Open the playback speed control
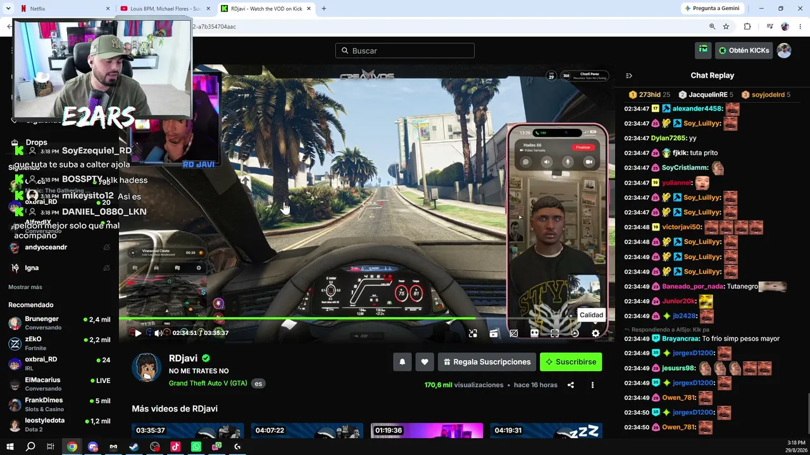 575,333
